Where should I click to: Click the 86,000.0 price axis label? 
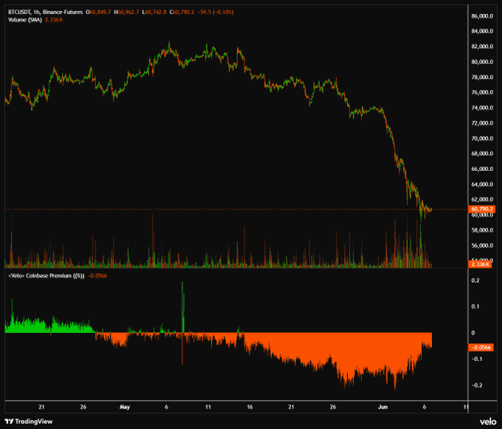coord(482,16)
